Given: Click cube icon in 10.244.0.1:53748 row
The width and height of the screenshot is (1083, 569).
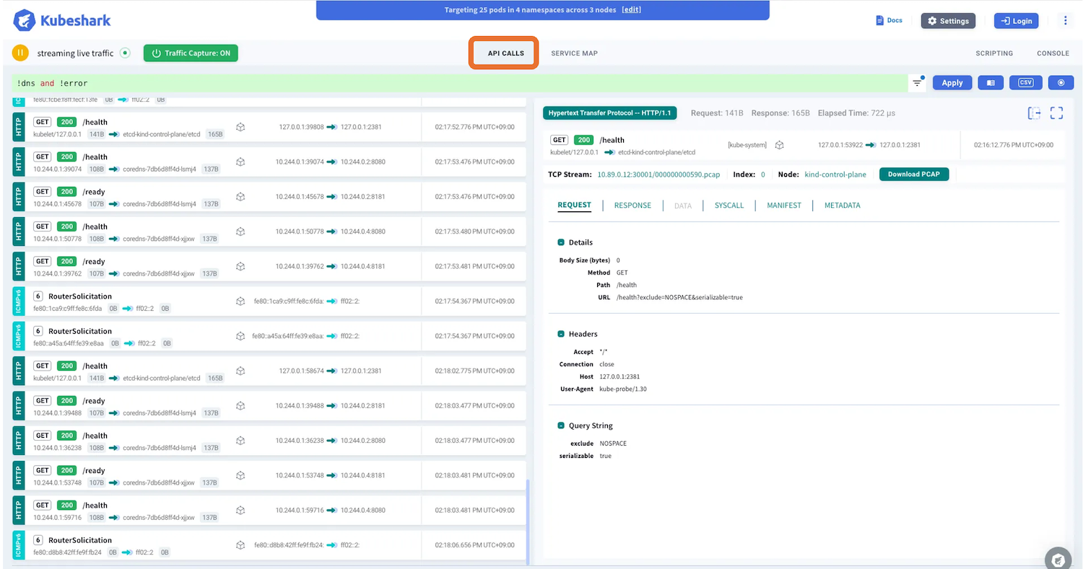Looking at the screenshot, I should tap(240, 475).
